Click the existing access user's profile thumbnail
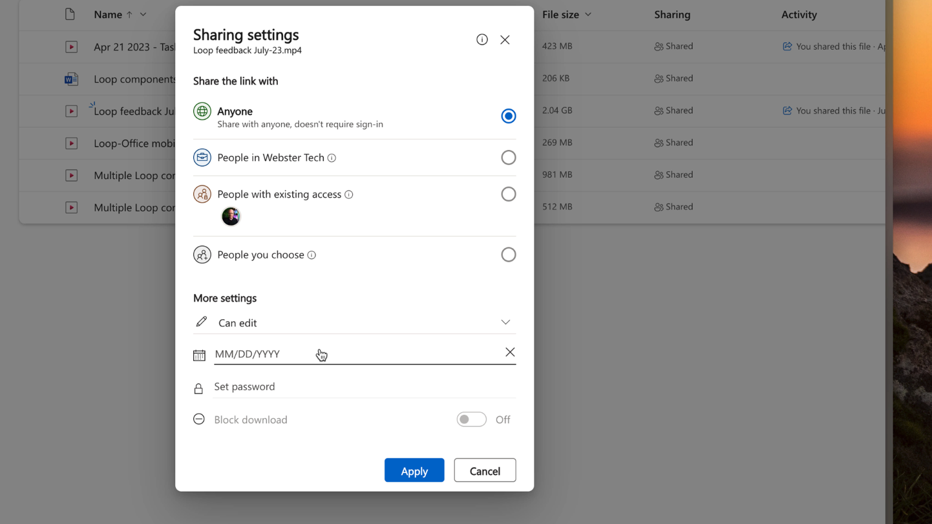Image resolution: width=932 pixels, height=524 pixels. (x=231, y=216)
